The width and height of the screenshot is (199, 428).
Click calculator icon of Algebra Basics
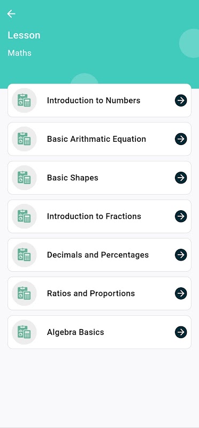tap(24, 332)
